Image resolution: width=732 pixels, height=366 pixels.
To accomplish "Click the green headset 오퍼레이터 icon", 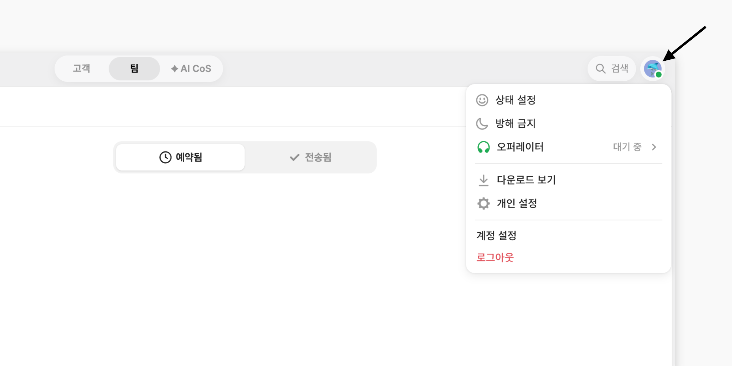I will pyautogui.click(x=483, y=147).
